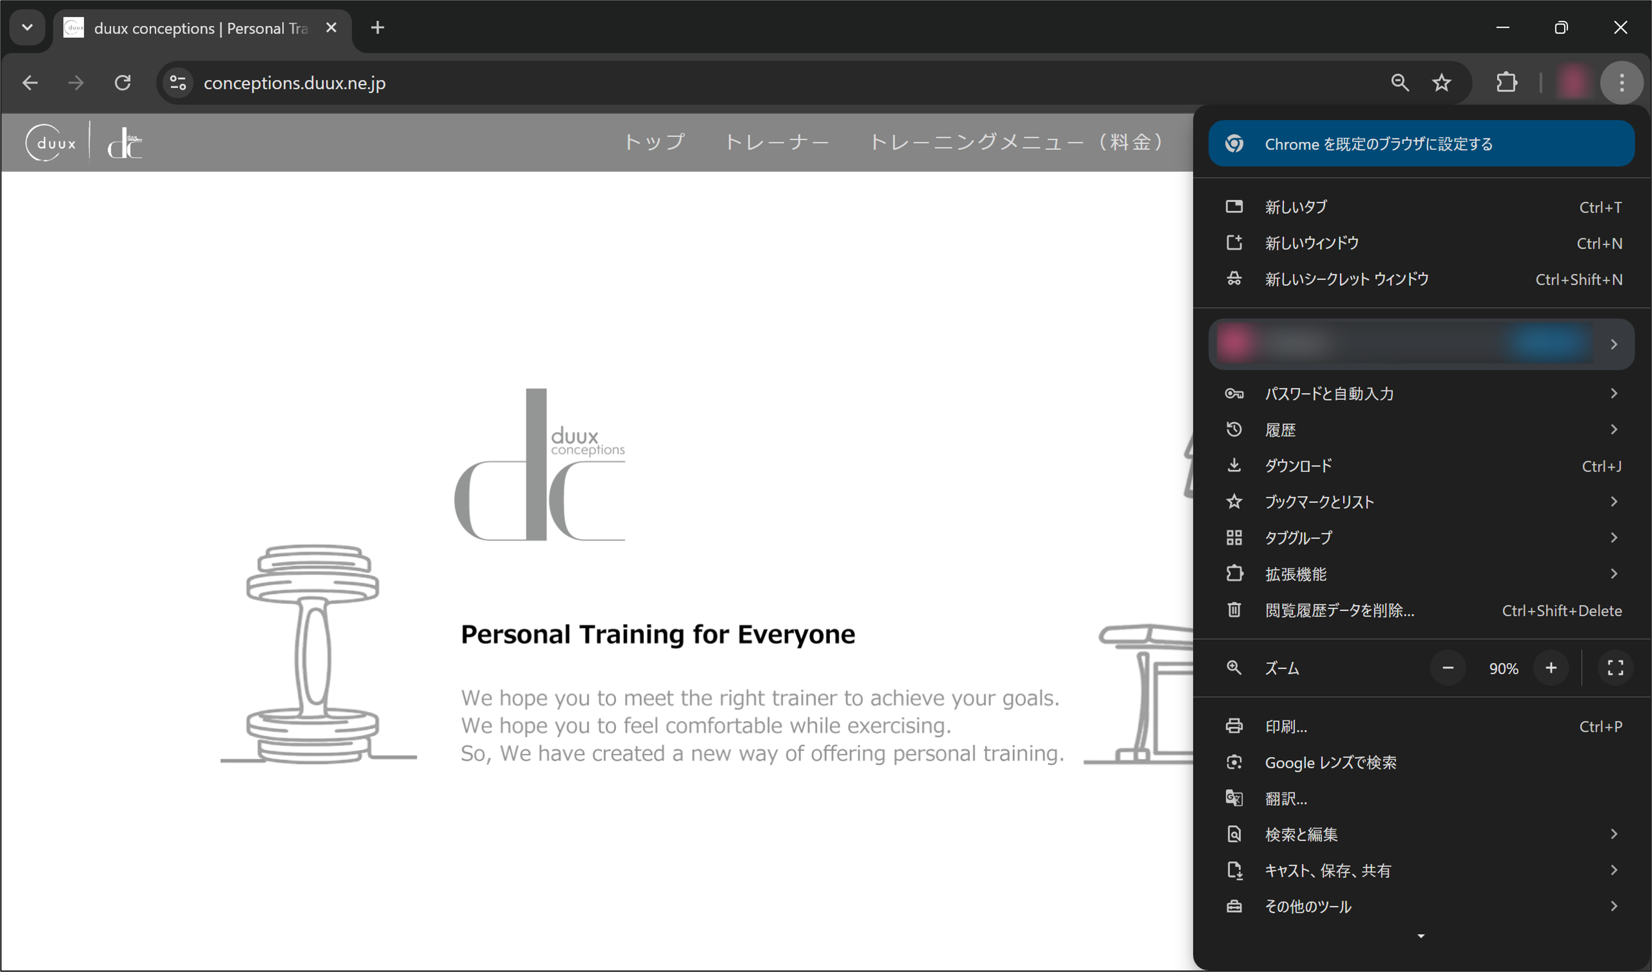Click the reload page icon
The image size is (1652, 972).
click(123, 83)
